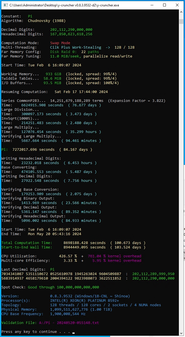This screenshot has height=337, width=185.
Task: Click the Decimal Digits value 202,112,290,000,000
Action: (x=71, y=30)
